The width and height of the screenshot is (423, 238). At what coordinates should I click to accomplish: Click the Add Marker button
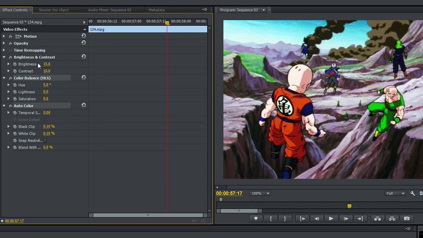[256, 219]
